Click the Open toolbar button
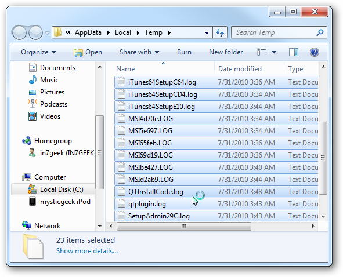This screenshot has height=277, width=343. [x=88, y=52]
